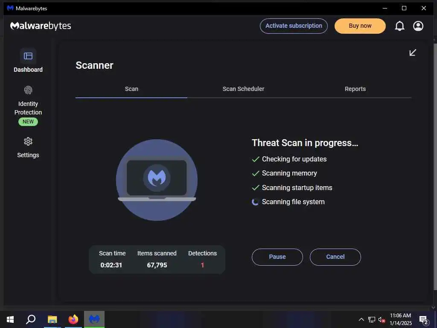Open the taskbar clock and date
Viewport: 437px width, 328px height.
[x=400, y=319]
